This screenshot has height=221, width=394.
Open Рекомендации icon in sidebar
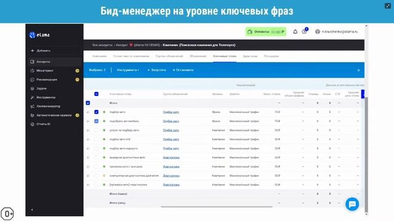pos(32,80)
